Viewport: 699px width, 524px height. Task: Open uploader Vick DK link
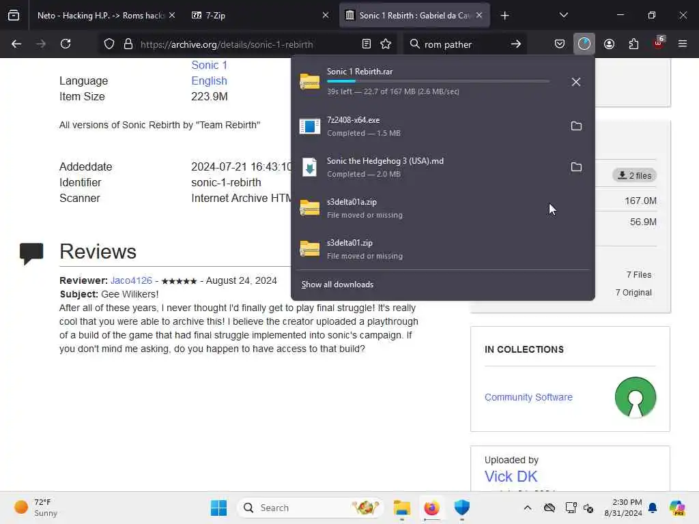click(x=511, y=476)
